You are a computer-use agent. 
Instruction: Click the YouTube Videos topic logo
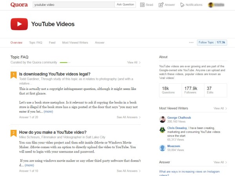19,24
